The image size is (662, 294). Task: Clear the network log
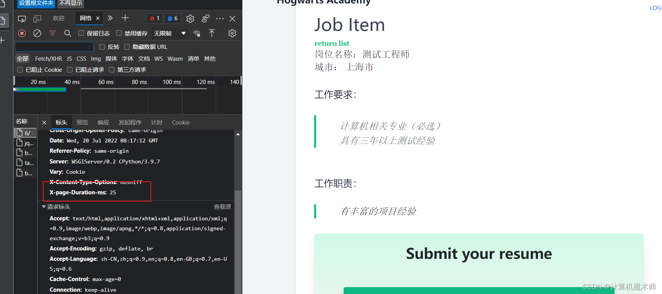(x=37, y=33)
